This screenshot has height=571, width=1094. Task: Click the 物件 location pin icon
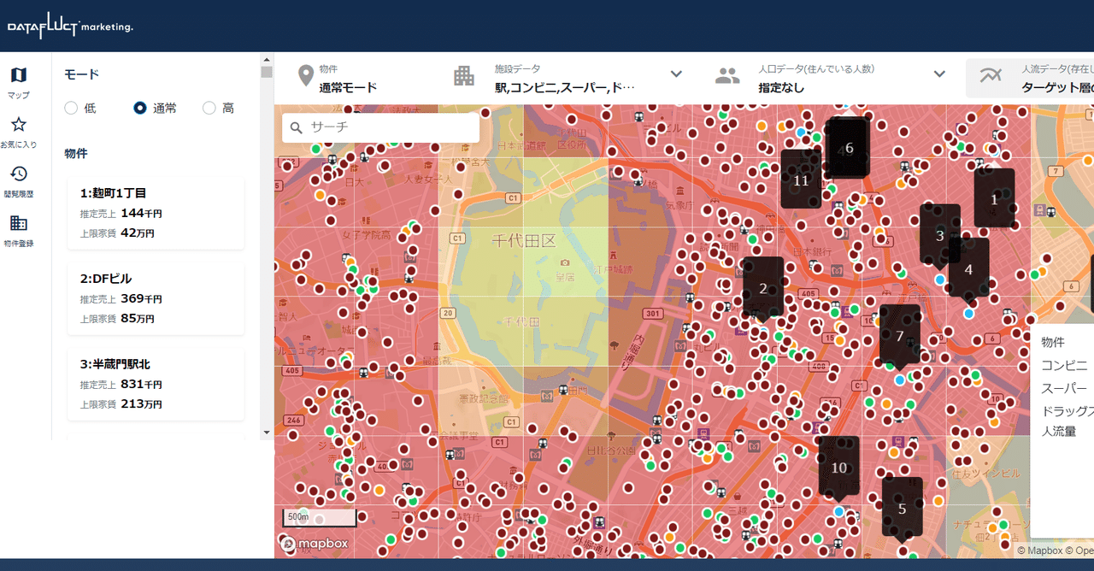click(305, 76)
